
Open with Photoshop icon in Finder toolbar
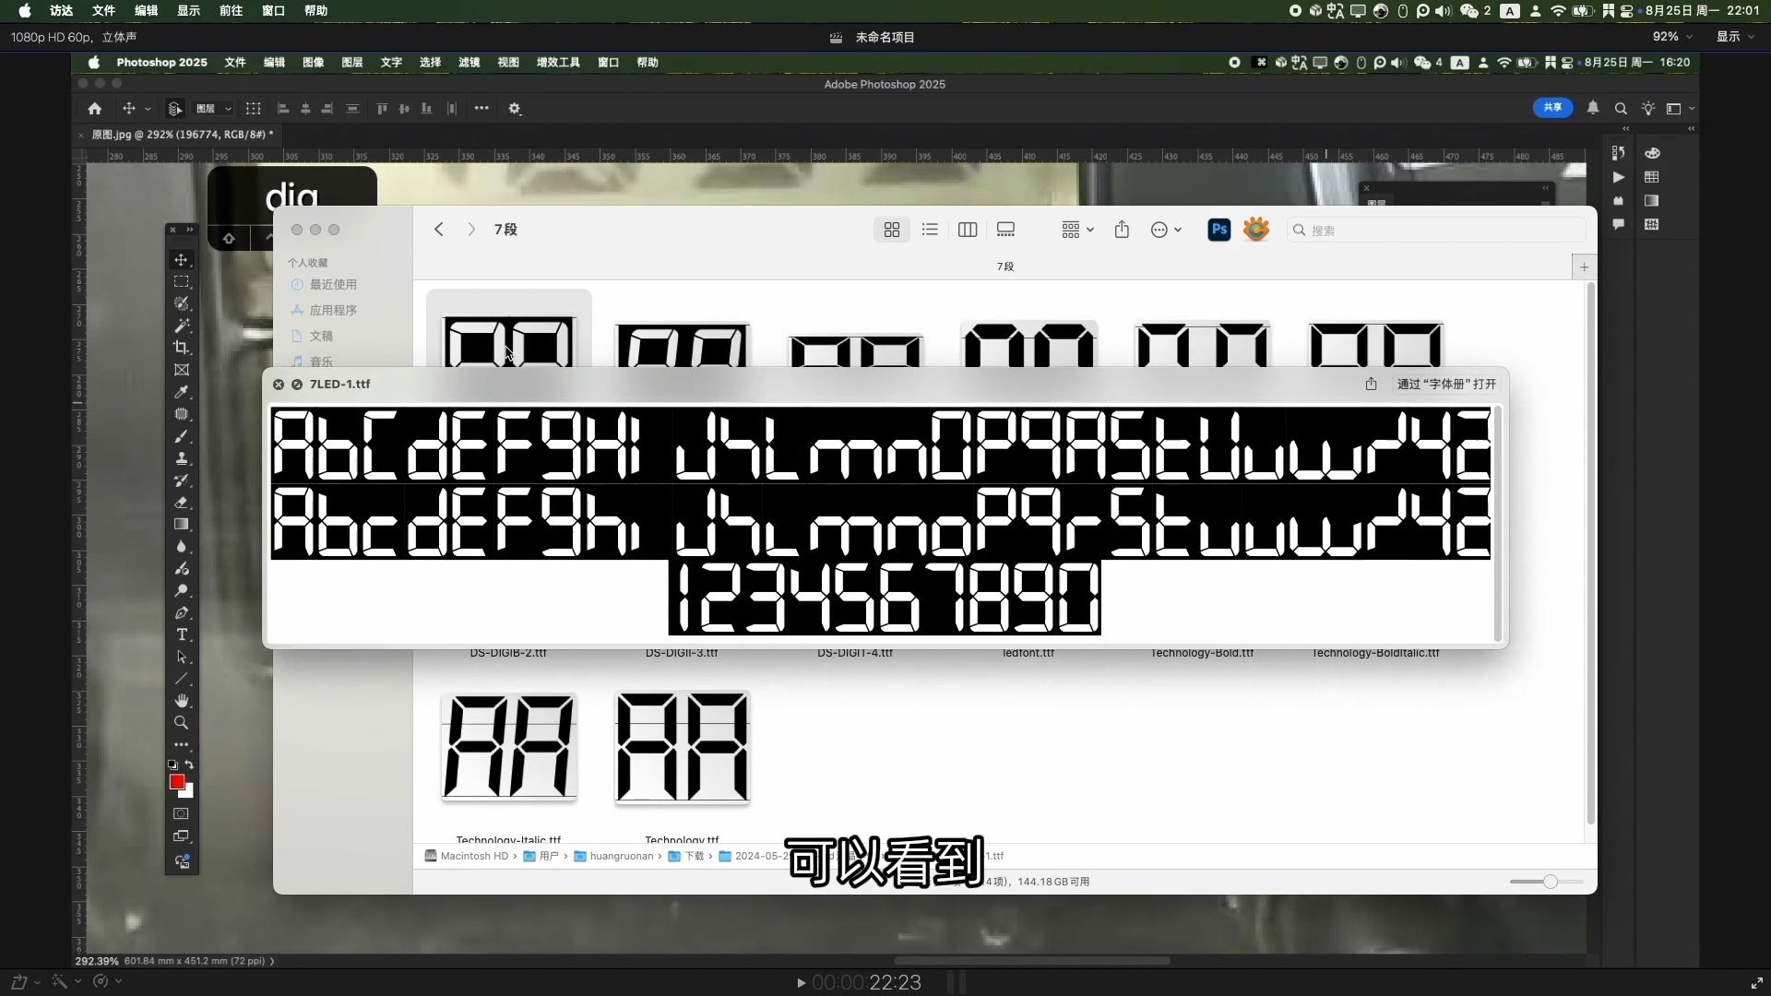1218,230
